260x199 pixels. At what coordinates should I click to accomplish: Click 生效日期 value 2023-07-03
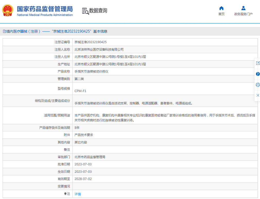pos(83,172)
